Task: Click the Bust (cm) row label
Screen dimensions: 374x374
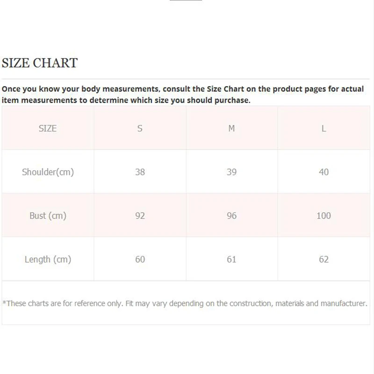Action: pos(48,216)
